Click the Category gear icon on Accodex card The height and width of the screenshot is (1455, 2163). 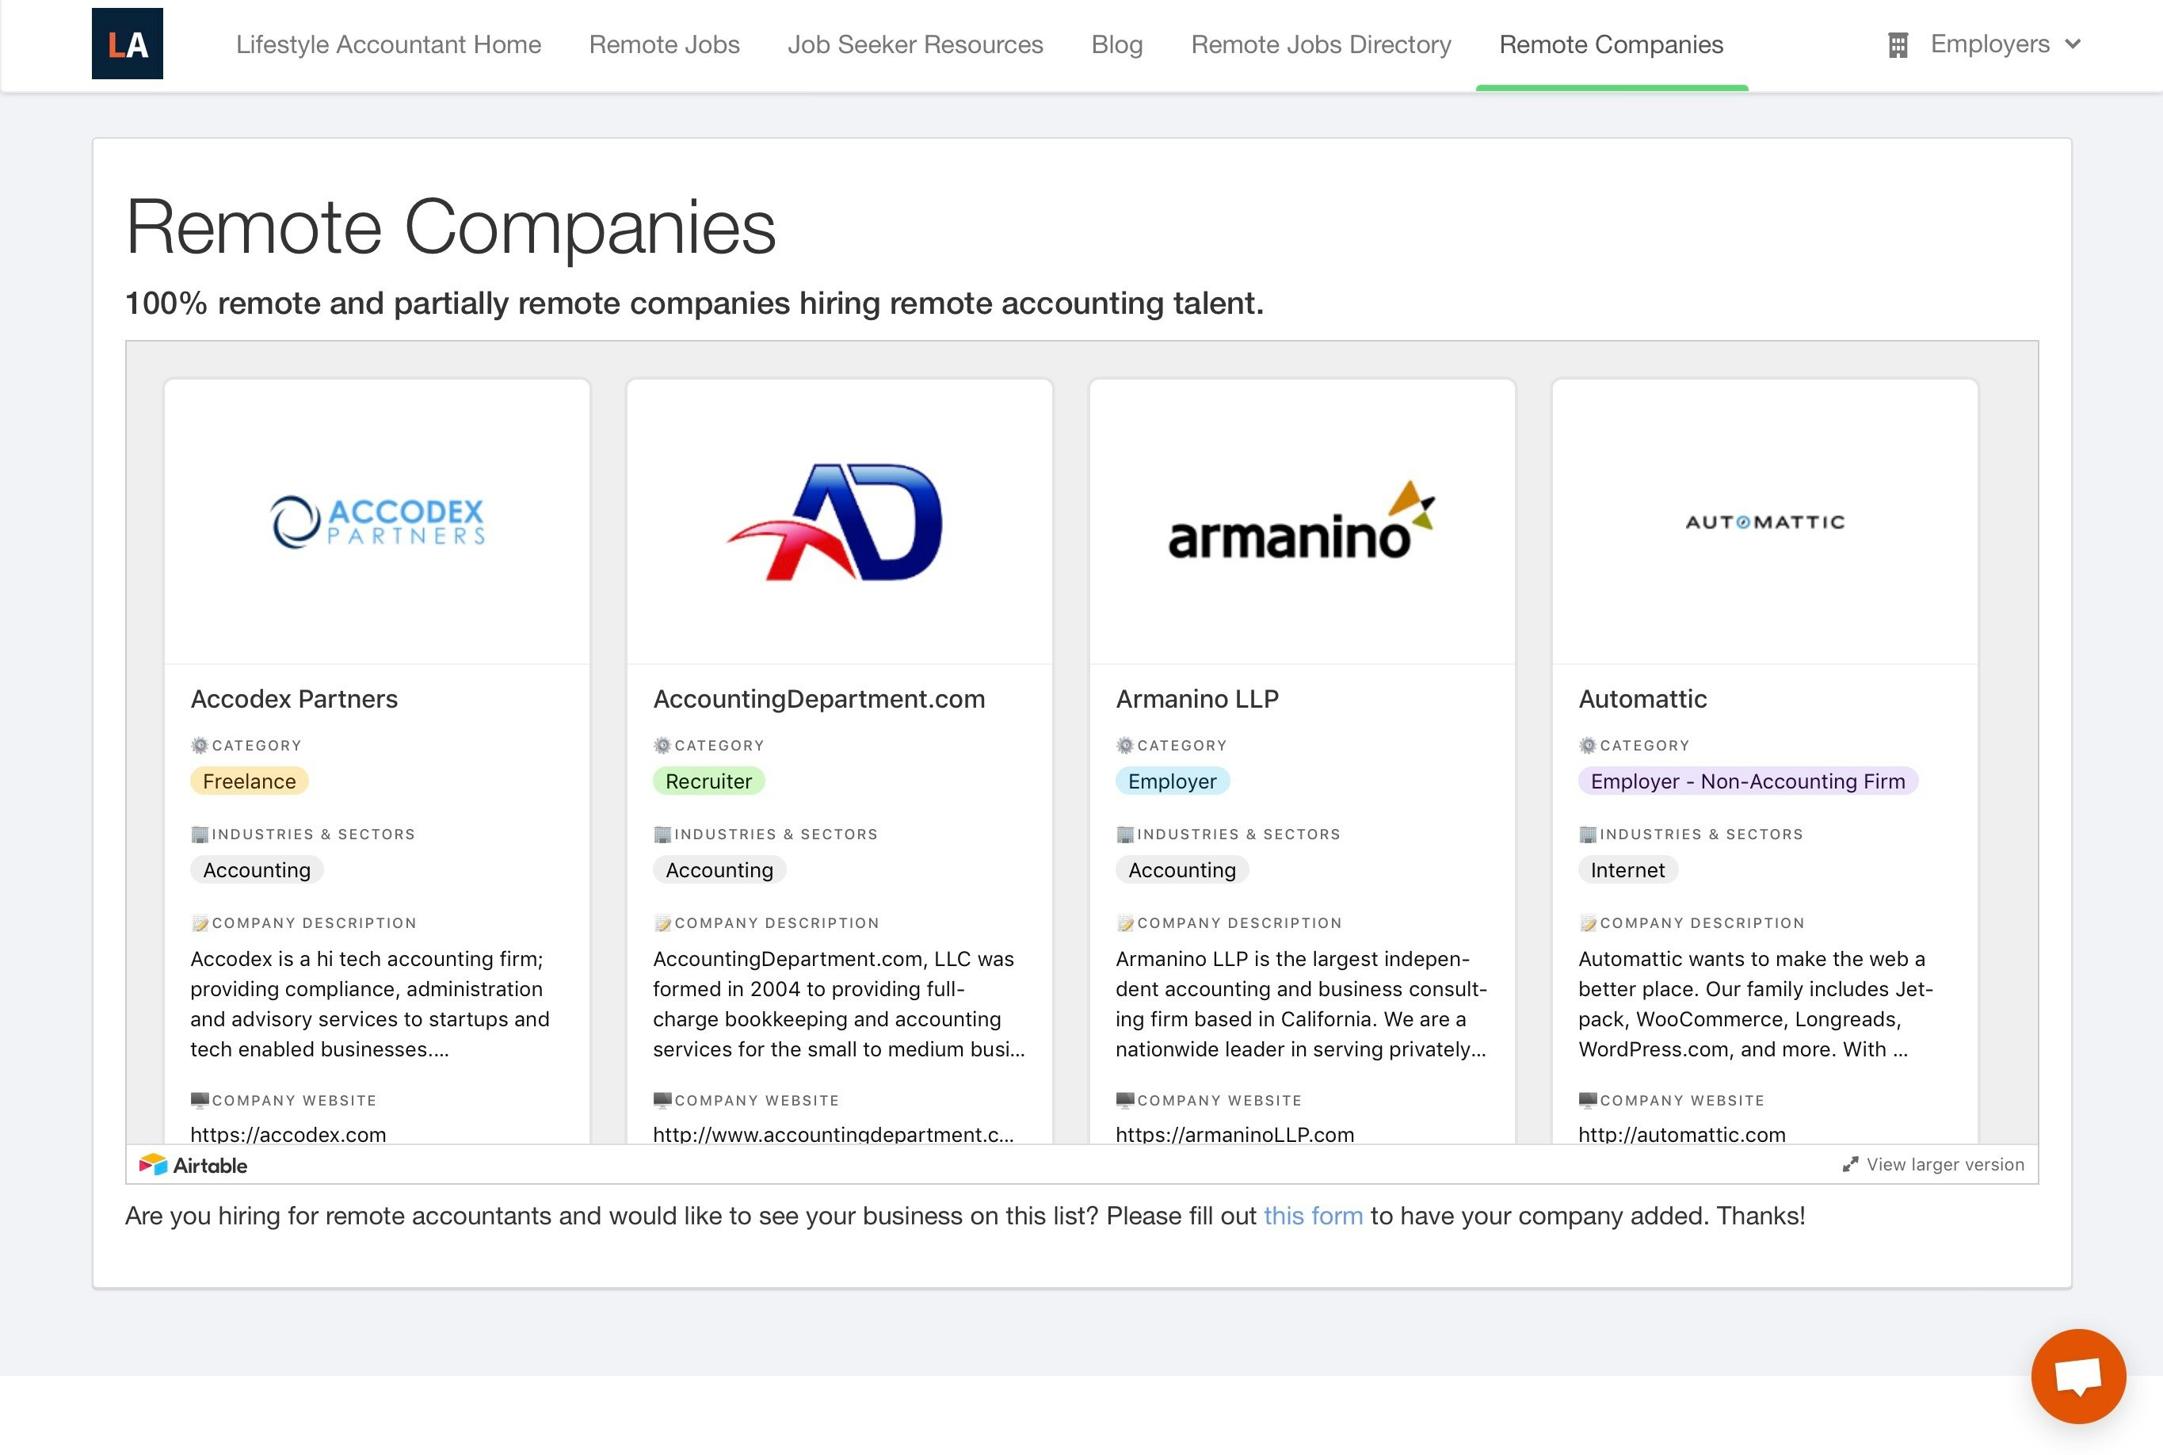coord(200,745)
